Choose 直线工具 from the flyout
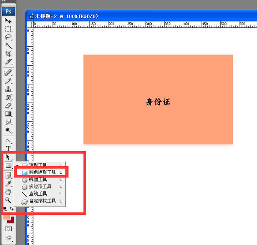 [x=40, y=194]
